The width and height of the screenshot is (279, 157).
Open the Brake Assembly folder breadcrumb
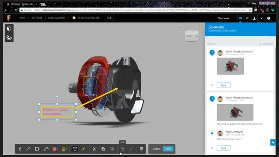pos(57,18)
